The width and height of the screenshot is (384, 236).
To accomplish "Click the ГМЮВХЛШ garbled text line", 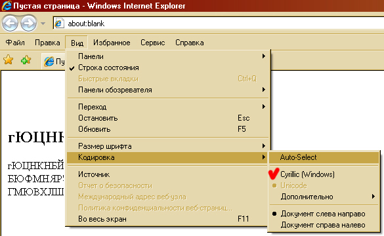I will tap(35, 191).
